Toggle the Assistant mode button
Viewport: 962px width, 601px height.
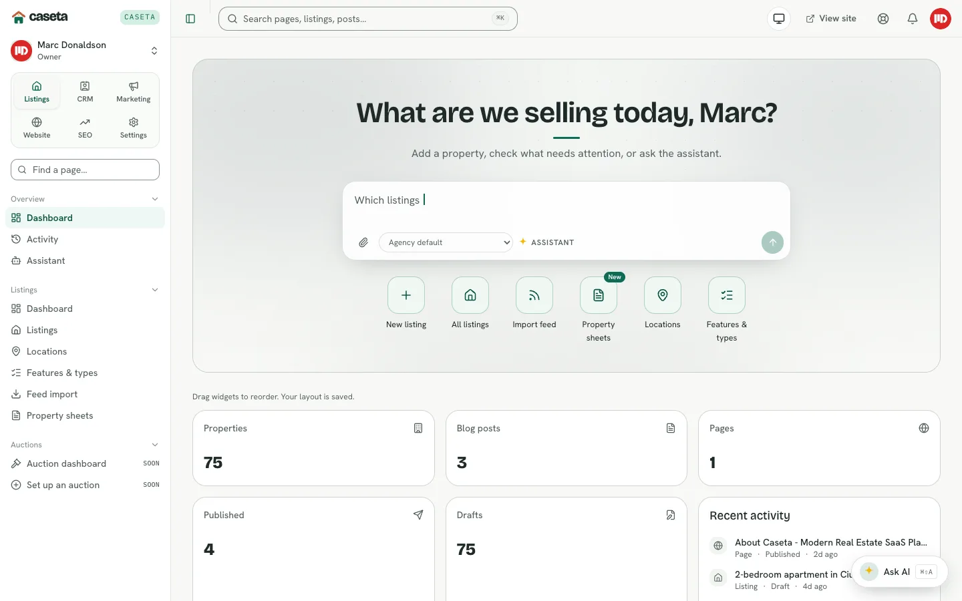[x=546, y=242]
